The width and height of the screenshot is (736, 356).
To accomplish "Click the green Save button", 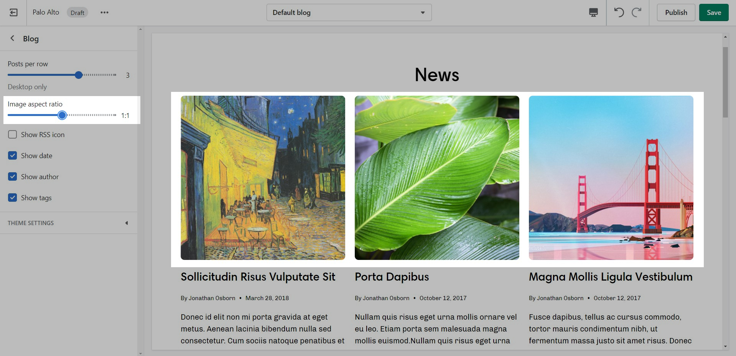I will coord(713,13).
